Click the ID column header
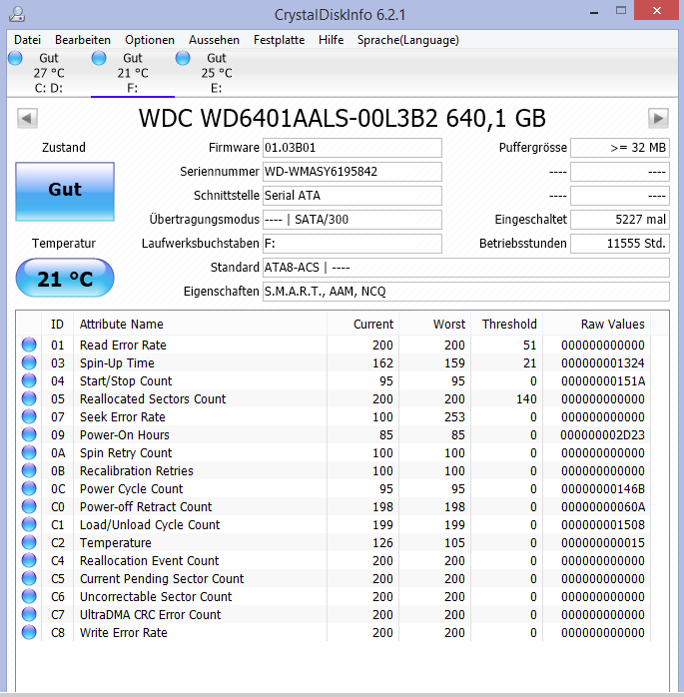Image resolution: width=684 pixels, height=697 pixels. (x=57, y=325)
